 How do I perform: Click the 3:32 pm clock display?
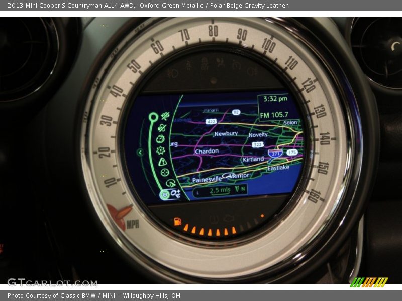pos(274,99)
